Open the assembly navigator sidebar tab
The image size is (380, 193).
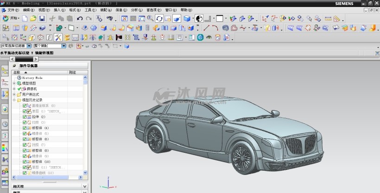(5, 71)
